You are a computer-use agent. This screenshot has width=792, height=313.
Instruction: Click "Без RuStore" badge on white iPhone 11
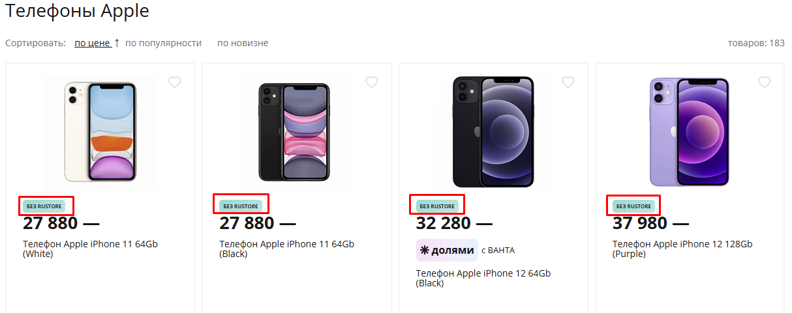pos(44,206)
